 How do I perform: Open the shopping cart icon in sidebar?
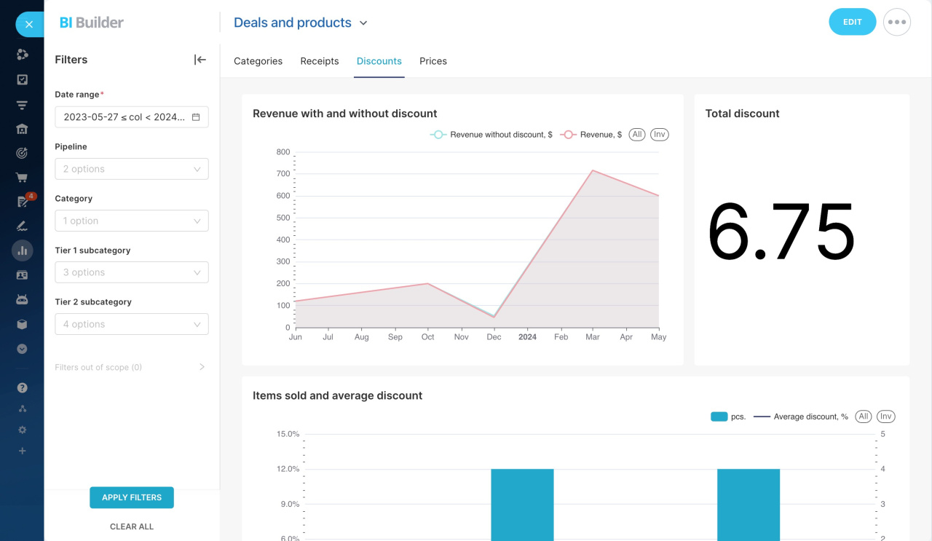22,178
